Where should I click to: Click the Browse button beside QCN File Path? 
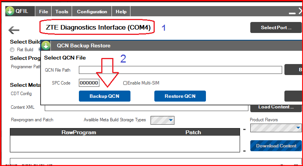tap(294, 70)
